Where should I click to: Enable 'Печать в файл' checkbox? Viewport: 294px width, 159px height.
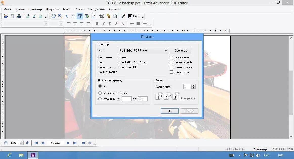click(171, 62)
